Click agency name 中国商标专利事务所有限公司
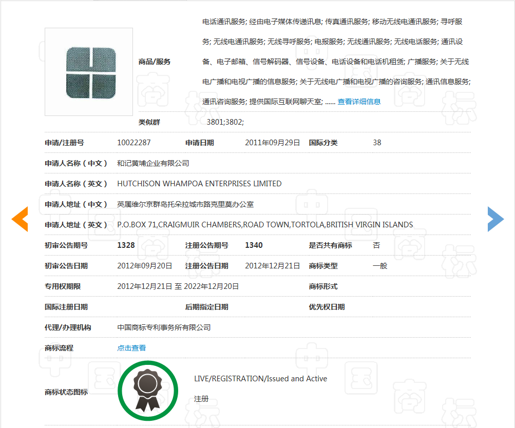 [x=164, y=327]
